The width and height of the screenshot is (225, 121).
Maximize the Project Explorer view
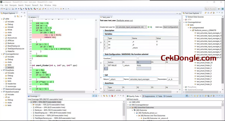24,13
